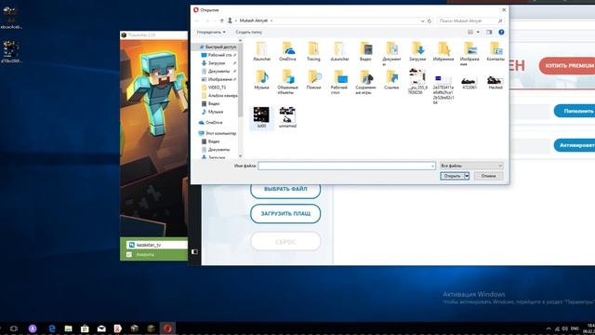Click the Открыть button
This screenshot has width=595, height=335.
[x=453, y=176]
